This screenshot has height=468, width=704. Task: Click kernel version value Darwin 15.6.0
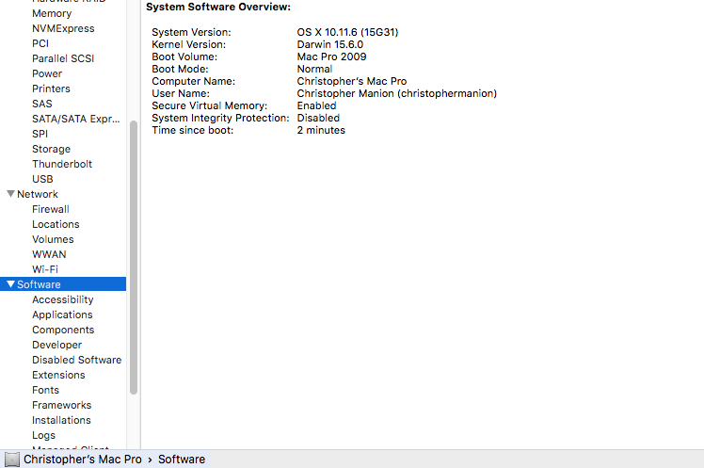tap(330, 44)
